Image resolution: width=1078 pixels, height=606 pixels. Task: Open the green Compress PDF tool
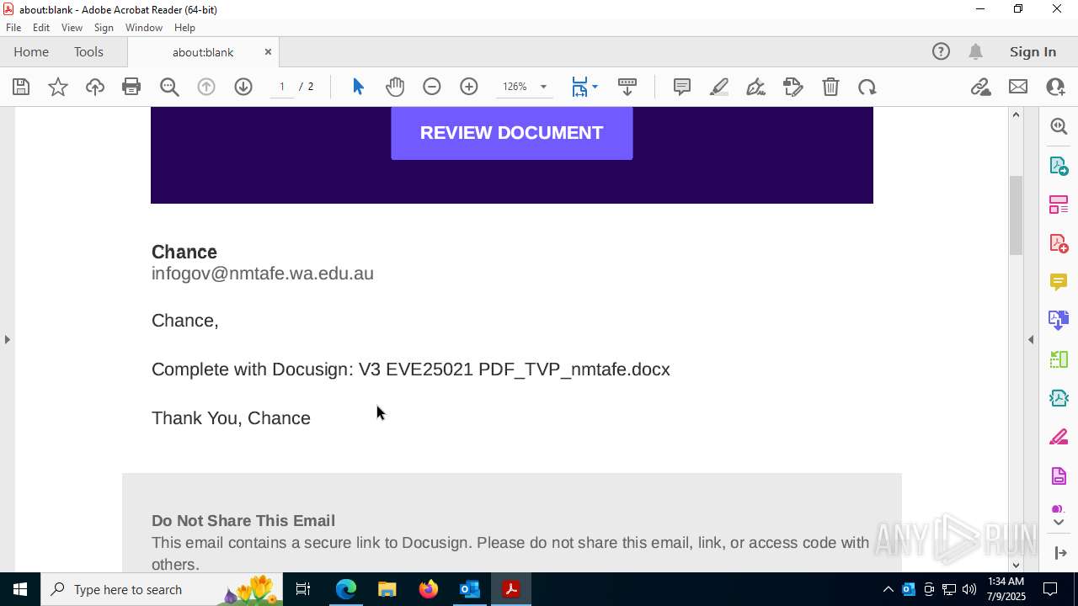click(x=1059, y=359)
